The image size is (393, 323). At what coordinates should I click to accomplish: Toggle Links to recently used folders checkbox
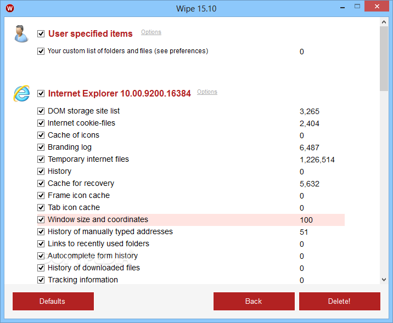click(x=41, y=243)
